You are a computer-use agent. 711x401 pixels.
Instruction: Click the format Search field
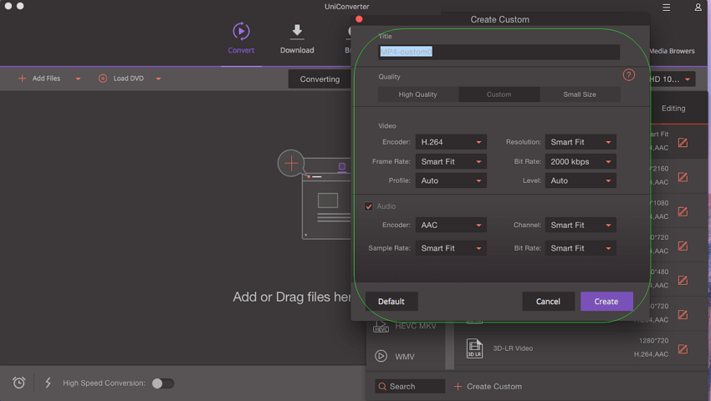[410, 387]
